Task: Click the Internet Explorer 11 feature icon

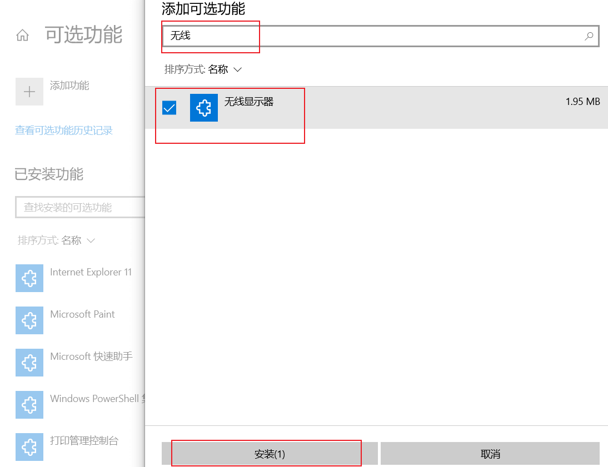Action: point(29,278)
